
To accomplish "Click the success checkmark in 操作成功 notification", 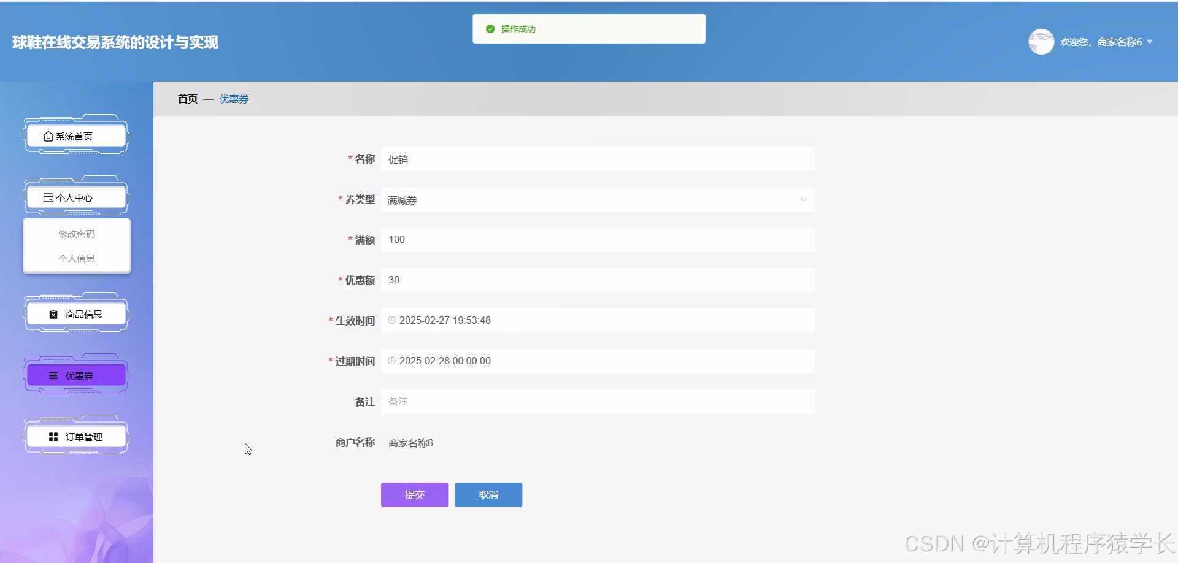I will pyautogui.click(x=490, y=28).
